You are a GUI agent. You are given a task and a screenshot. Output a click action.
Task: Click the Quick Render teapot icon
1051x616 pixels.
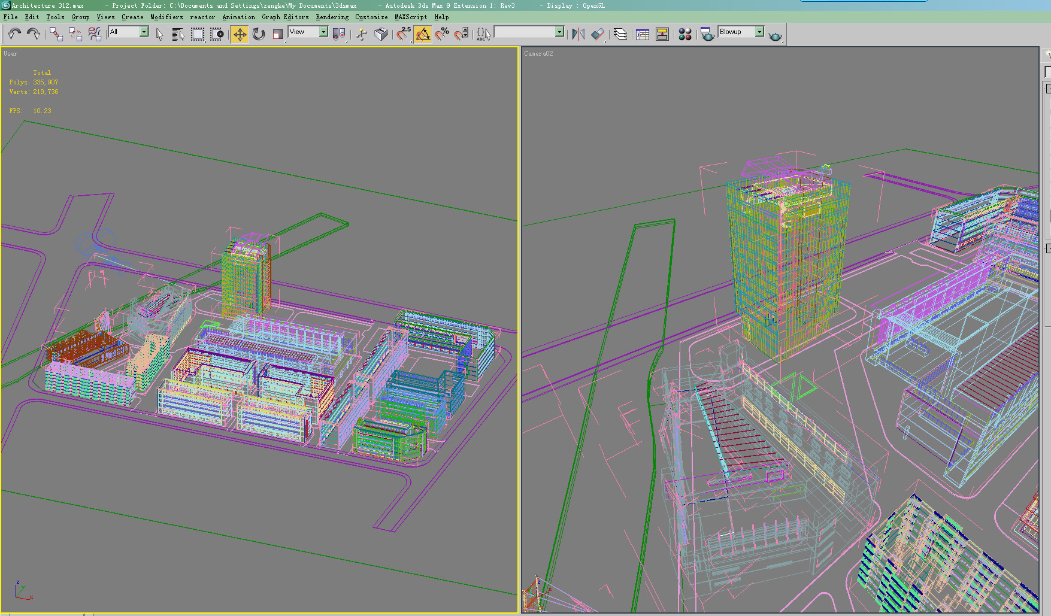(775, 36)
